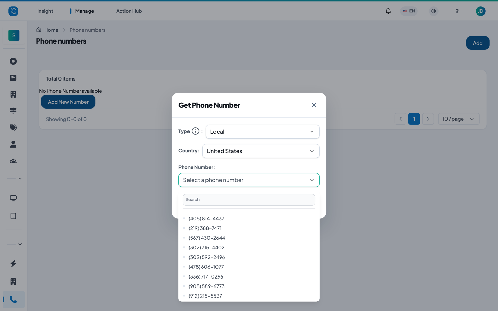Go to the previous page arrow
Image resolution: width=498 pixels, height=311 pixels.
[400, 119]
